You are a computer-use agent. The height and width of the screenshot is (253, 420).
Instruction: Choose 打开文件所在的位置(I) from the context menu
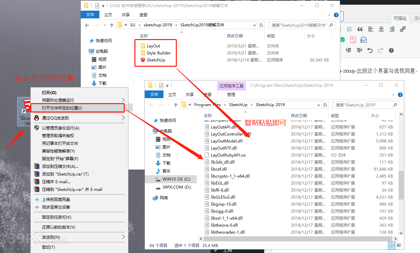click(77, 108)
